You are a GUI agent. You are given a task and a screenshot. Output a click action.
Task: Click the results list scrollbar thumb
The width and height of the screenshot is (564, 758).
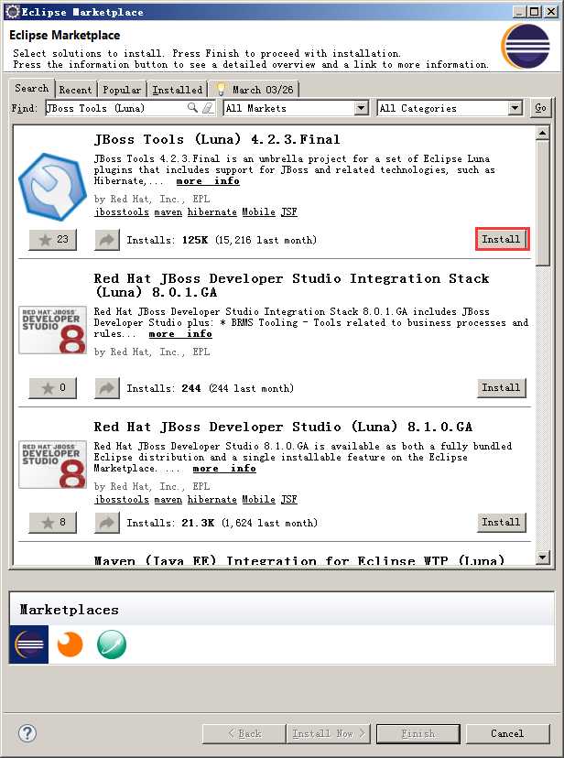coord(542,203)
